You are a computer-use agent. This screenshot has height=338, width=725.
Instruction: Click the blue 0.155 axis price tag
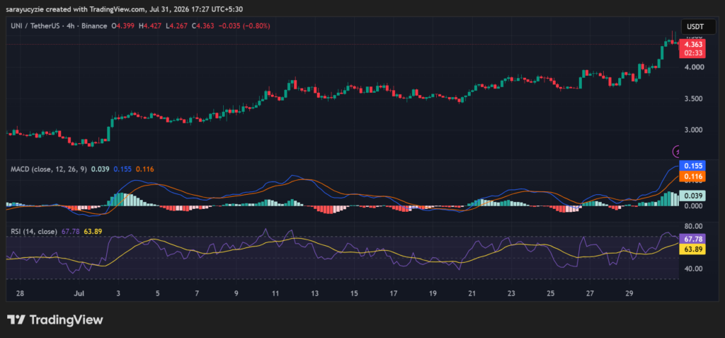[x=692, y=166]
